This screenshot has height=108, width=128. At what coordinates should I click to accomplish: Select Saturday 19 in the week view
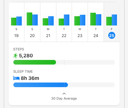[x=17, y=22]
